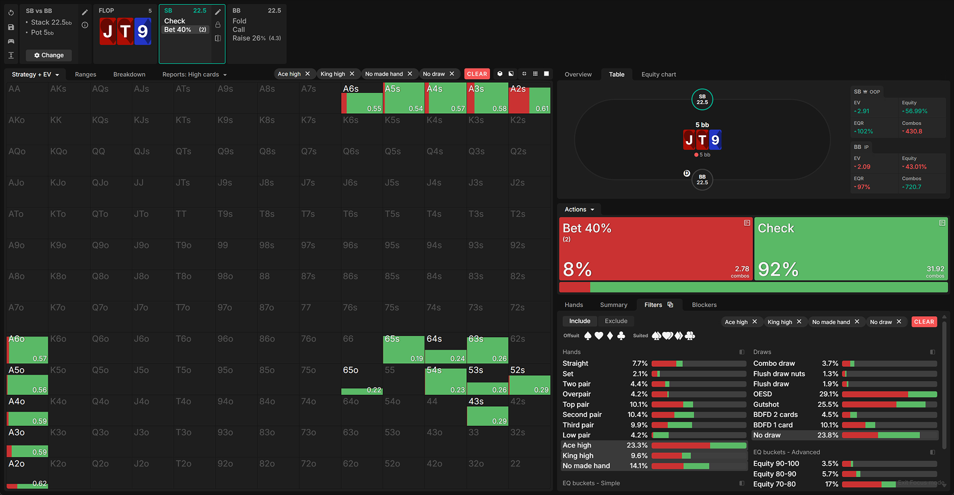Click the offsuit club suit filter
The width and height of the screenshot is (954, 495).
coord(621,336)
